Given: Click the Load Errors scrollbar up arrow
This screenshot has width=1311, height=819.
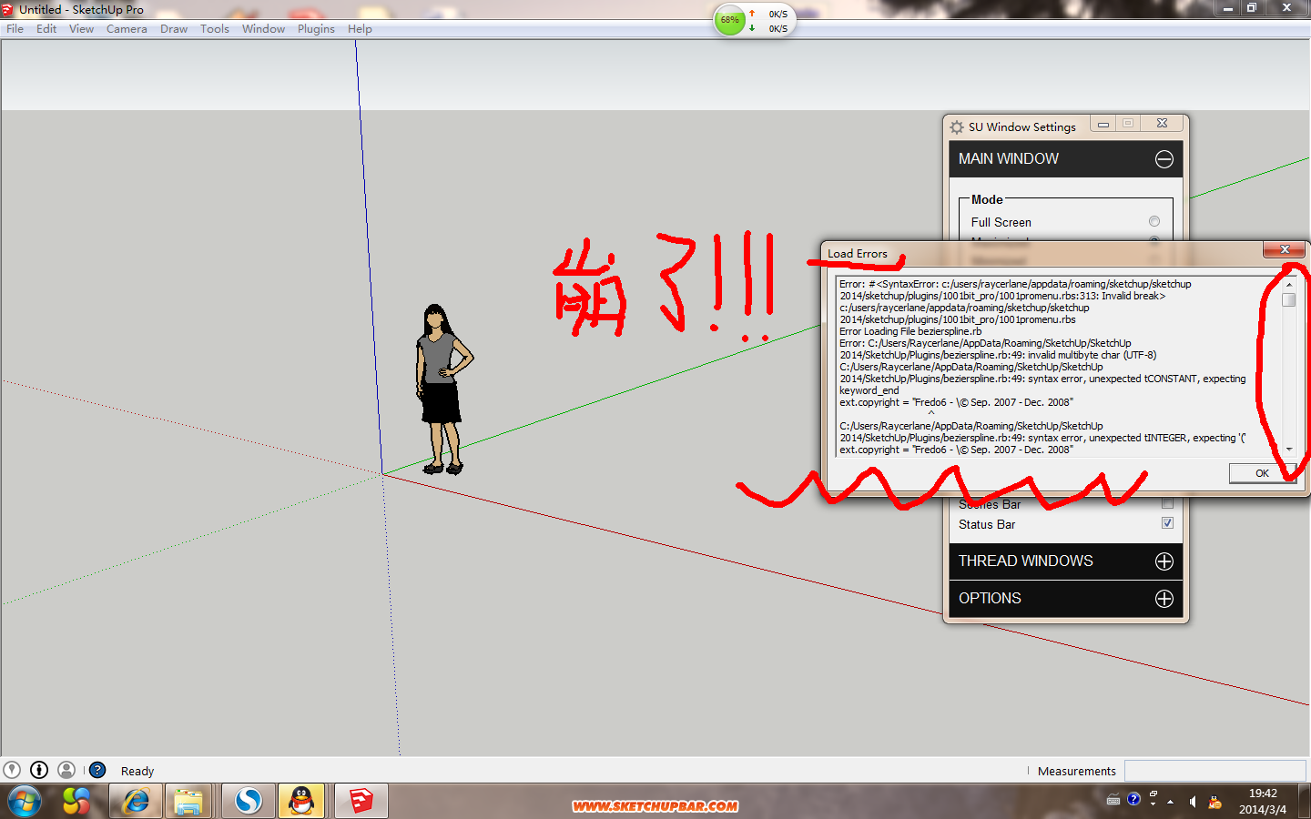Looking at the screenshot, I should tap(1289, 285).
